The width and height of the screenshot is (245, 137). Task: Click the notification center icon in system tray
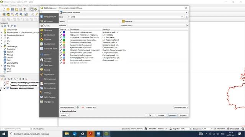click(240, 134)
